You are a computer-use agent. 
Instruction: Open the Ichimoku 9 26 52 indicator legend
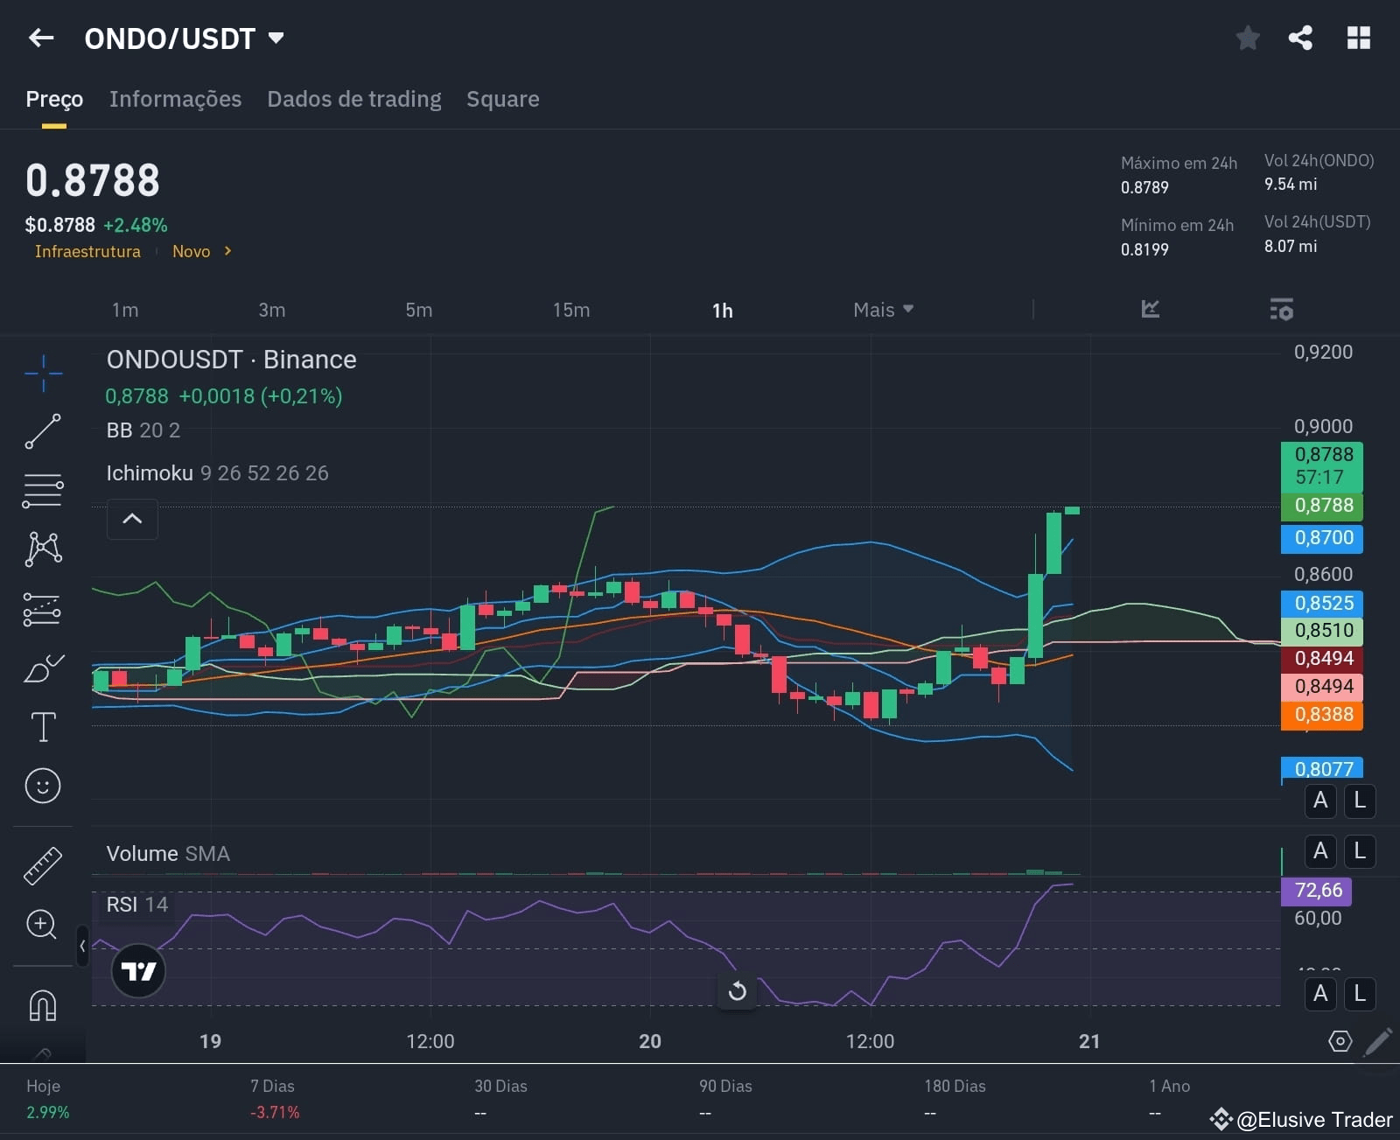217,473
